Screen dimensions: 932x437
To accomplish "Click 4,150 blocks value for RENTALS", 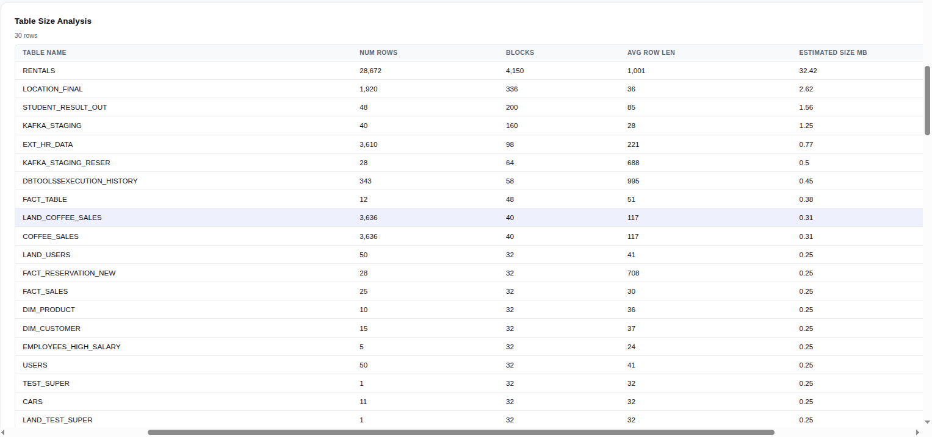I will (515, 71).
